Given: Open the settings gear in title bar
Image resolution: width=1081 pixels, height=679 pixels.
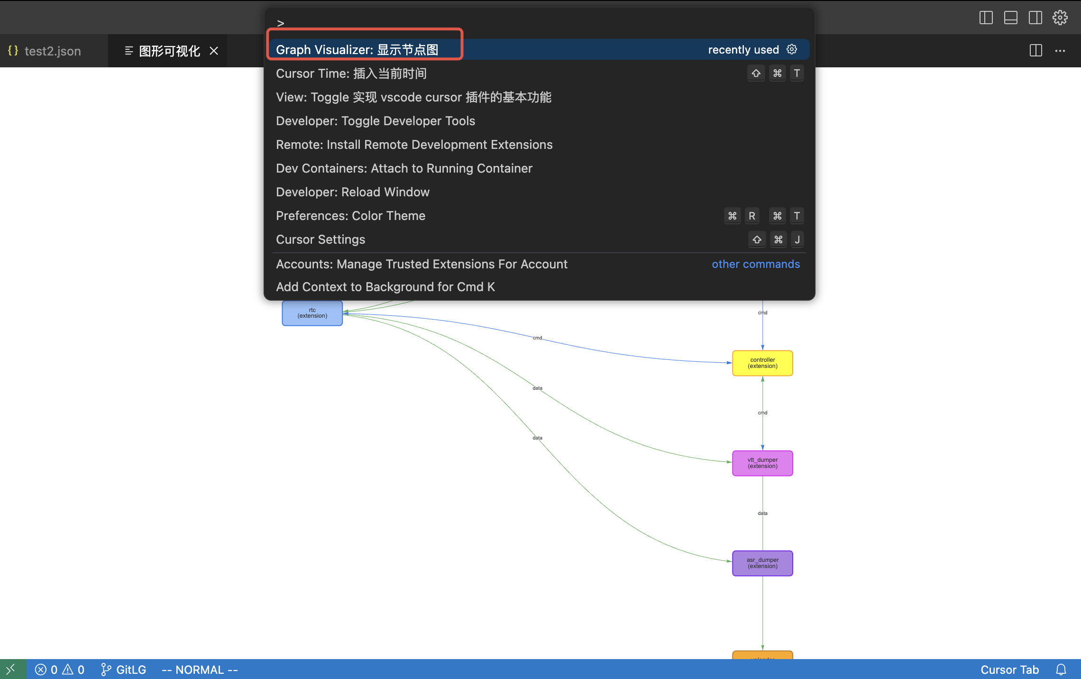Looking at the screenshot, I should (1060, 18).
